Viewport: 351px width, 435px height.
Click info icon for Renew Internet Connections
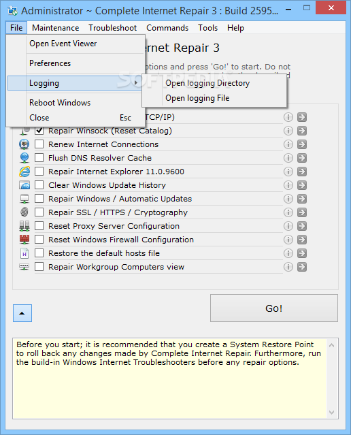click(x=288, y=144)
